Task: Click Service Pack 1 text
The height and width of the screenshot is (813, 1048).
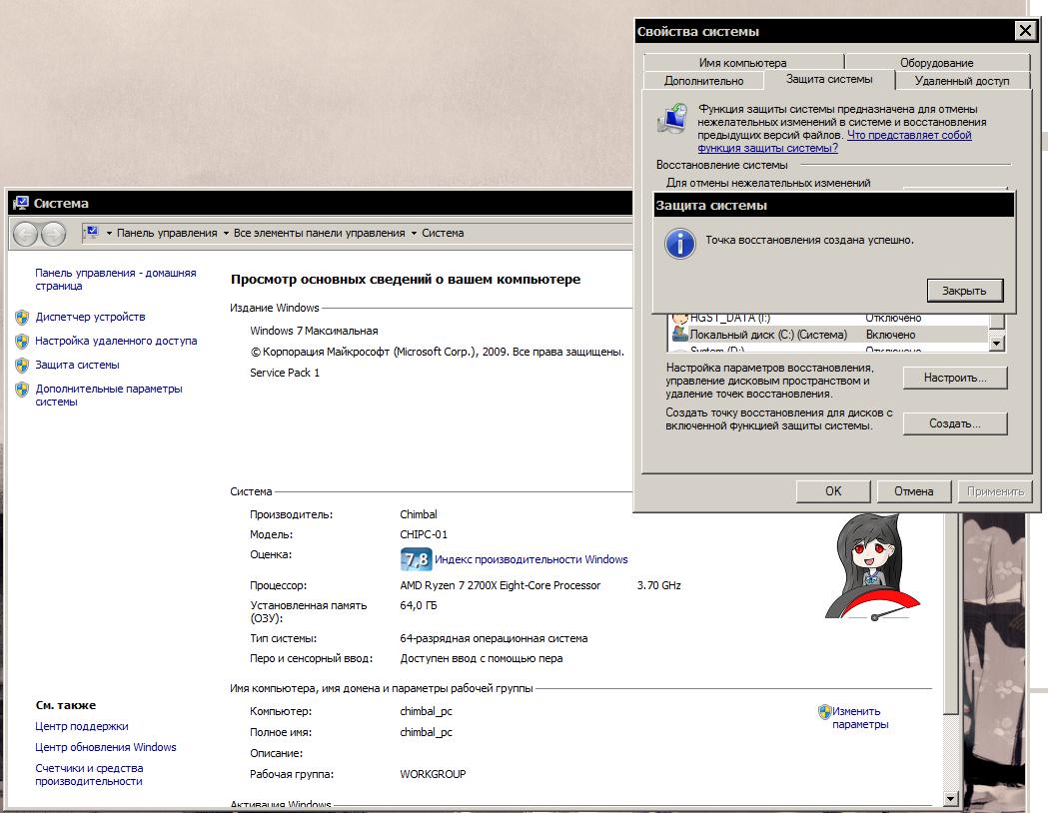Action: (285, 373)
